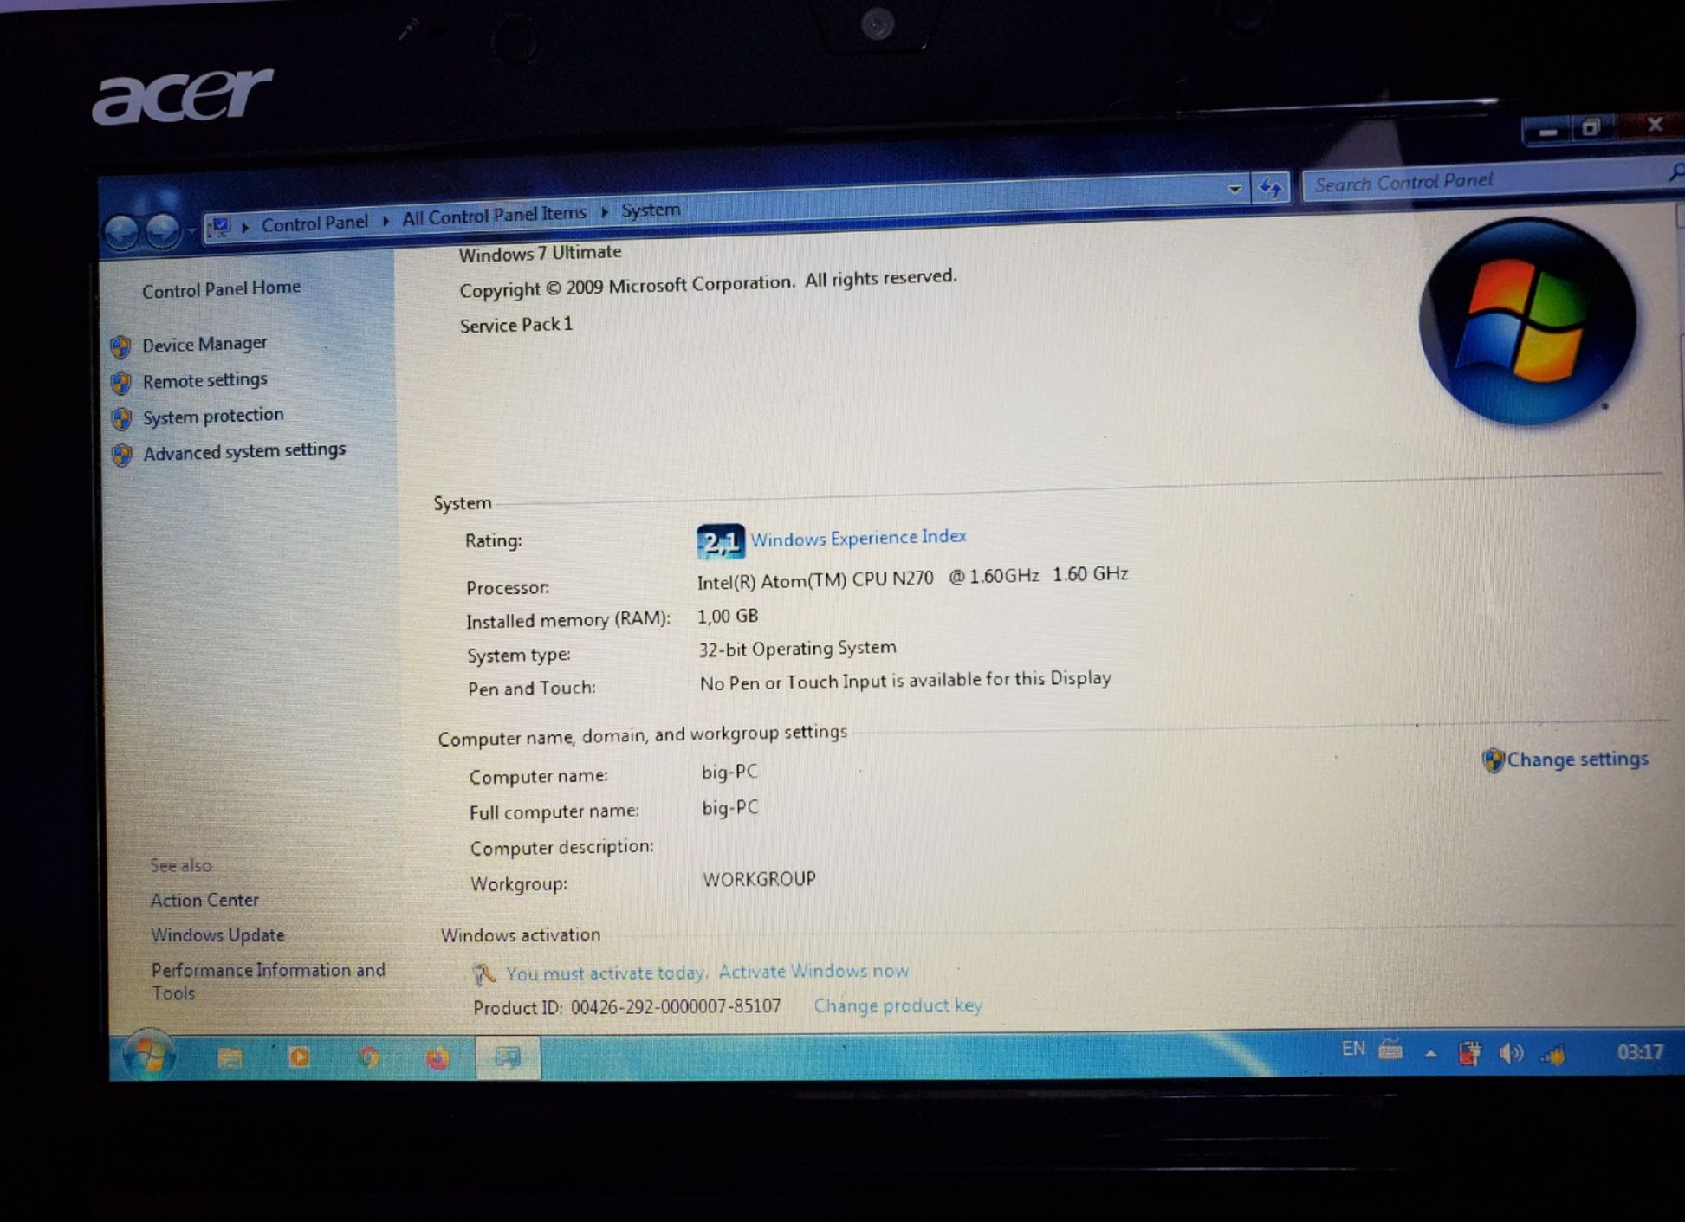Click the 1,00 GB memory value
Image resolution: width=1685 pixels, height=1222 pixels.
coord(728,616)
